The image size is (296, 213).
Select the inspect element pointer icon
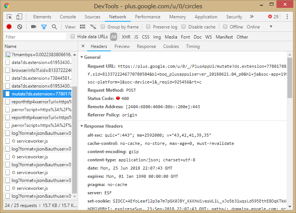pyautogui.click(x=9, y=16)
